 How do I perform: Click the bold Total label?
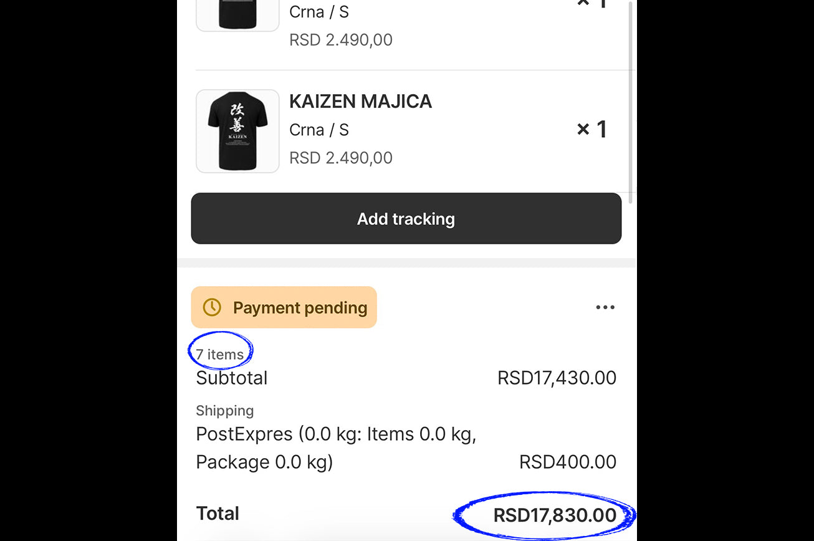pyautogui.click(x=218, y=514)
